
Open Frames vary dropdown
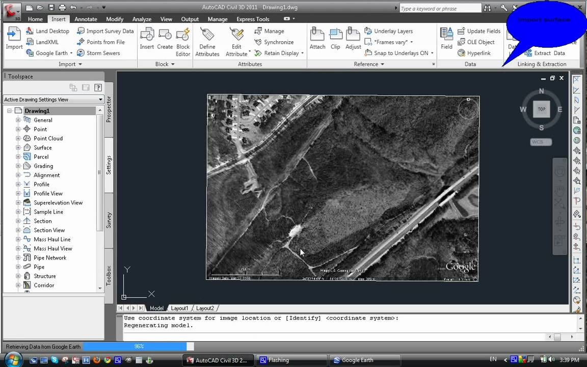point(411,42)
